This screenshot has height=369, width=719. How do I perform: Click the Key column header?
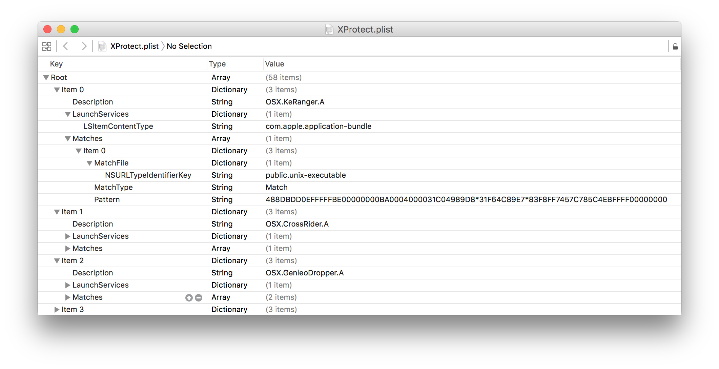coord(56,64)
